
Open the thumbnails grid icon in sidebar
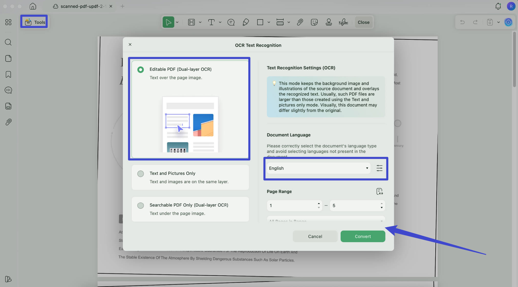click(8, 22)
